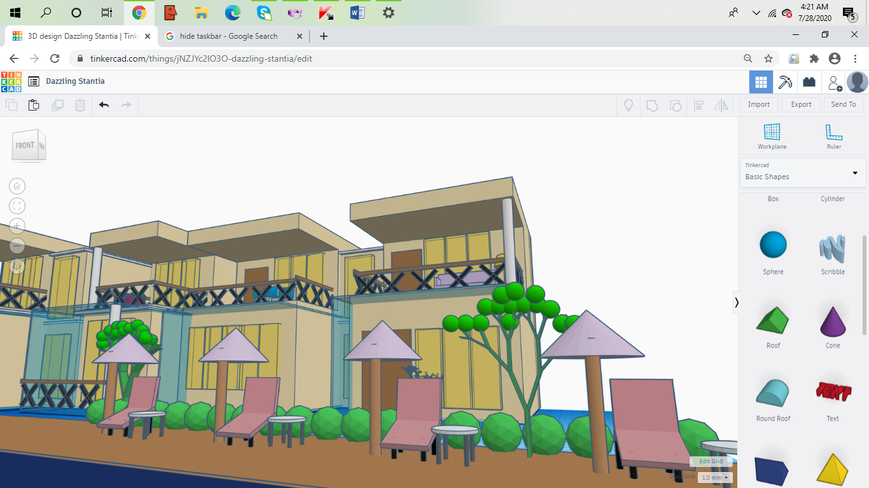
Task: Show all hidden shapes with lightbulb
Action: click(629, 105)
